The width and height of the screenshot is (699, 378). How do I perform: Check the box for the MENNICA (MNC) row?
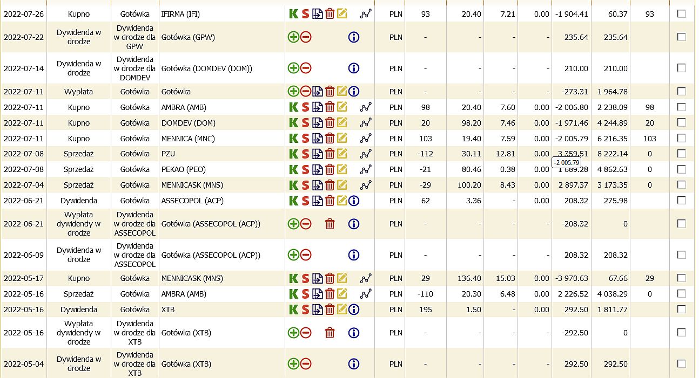[x=682, y=139]
